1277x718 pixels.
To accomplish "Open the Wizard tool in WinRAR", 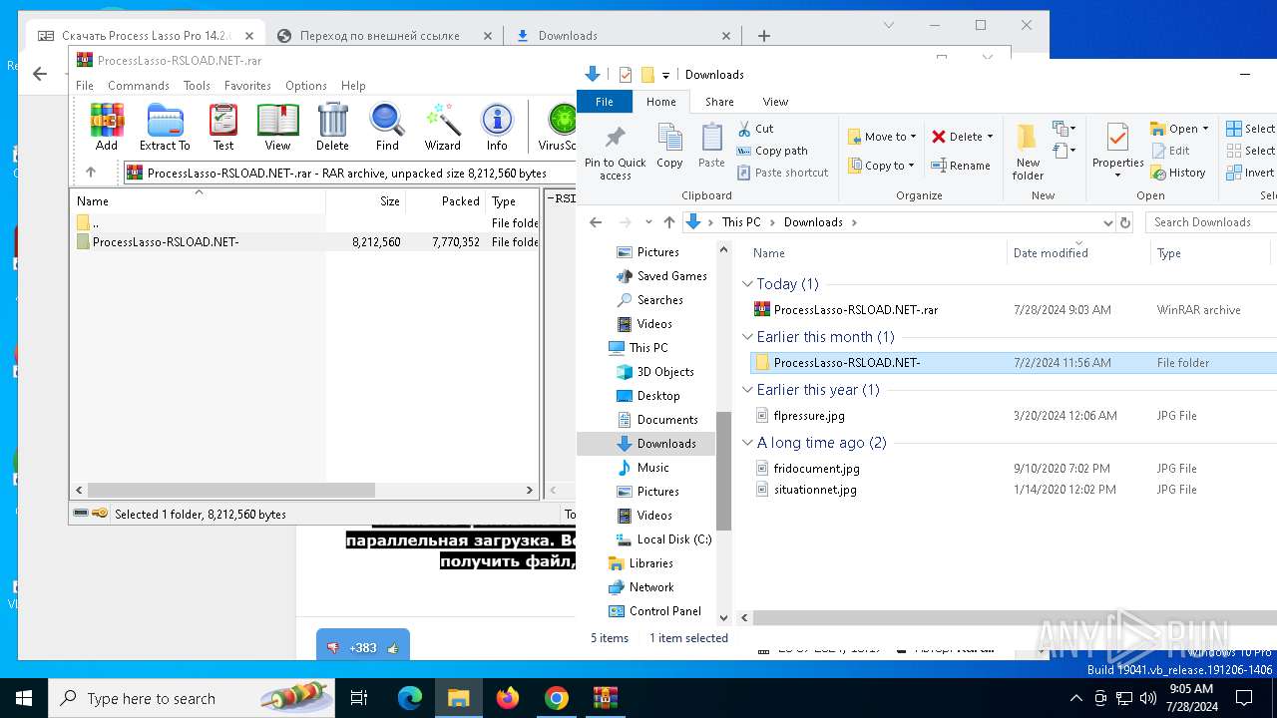I will [x=442, y=127].
